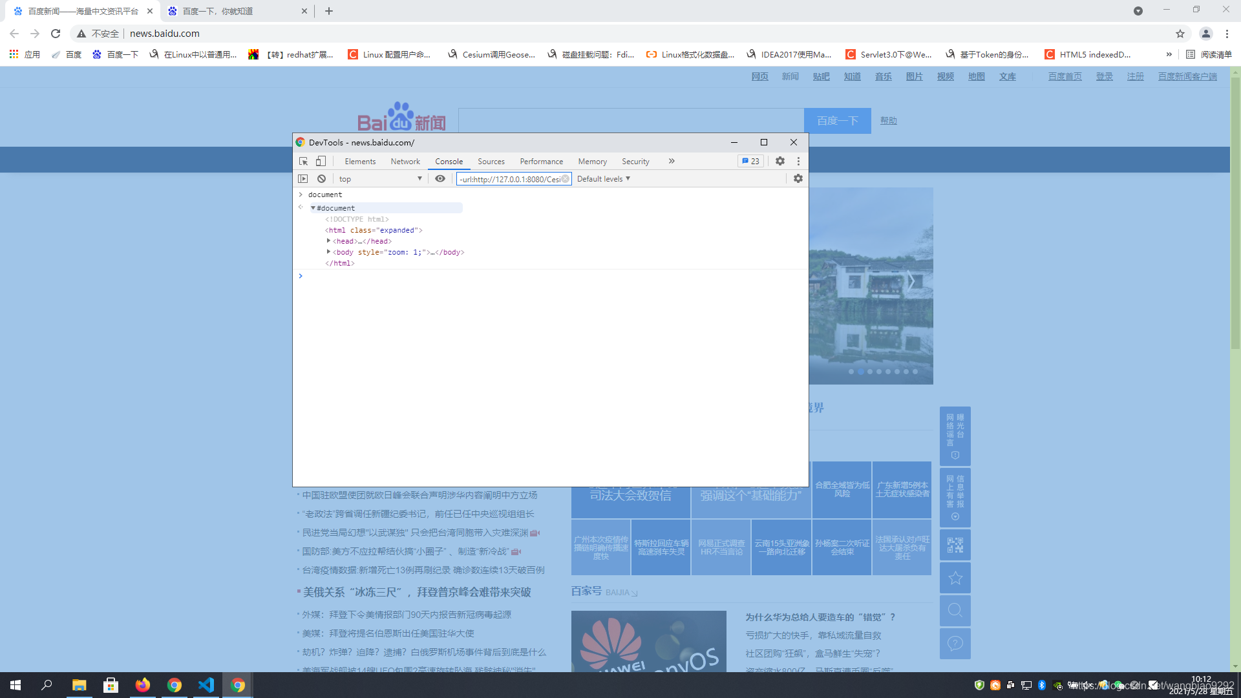Click the more tools icon in DevTools
This screenshot has width=1241, height=698.
click(672, 161)
